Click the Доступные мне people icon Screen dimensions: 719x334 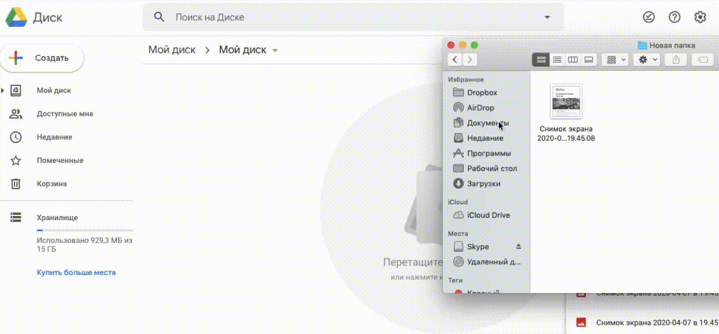click(16, 114)
